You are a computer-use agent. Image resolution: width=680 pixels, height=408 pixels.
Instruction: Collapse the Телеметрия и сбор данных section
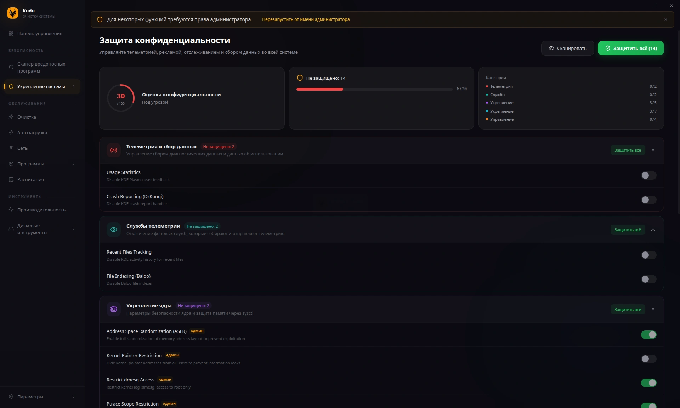tap(653, 150)
